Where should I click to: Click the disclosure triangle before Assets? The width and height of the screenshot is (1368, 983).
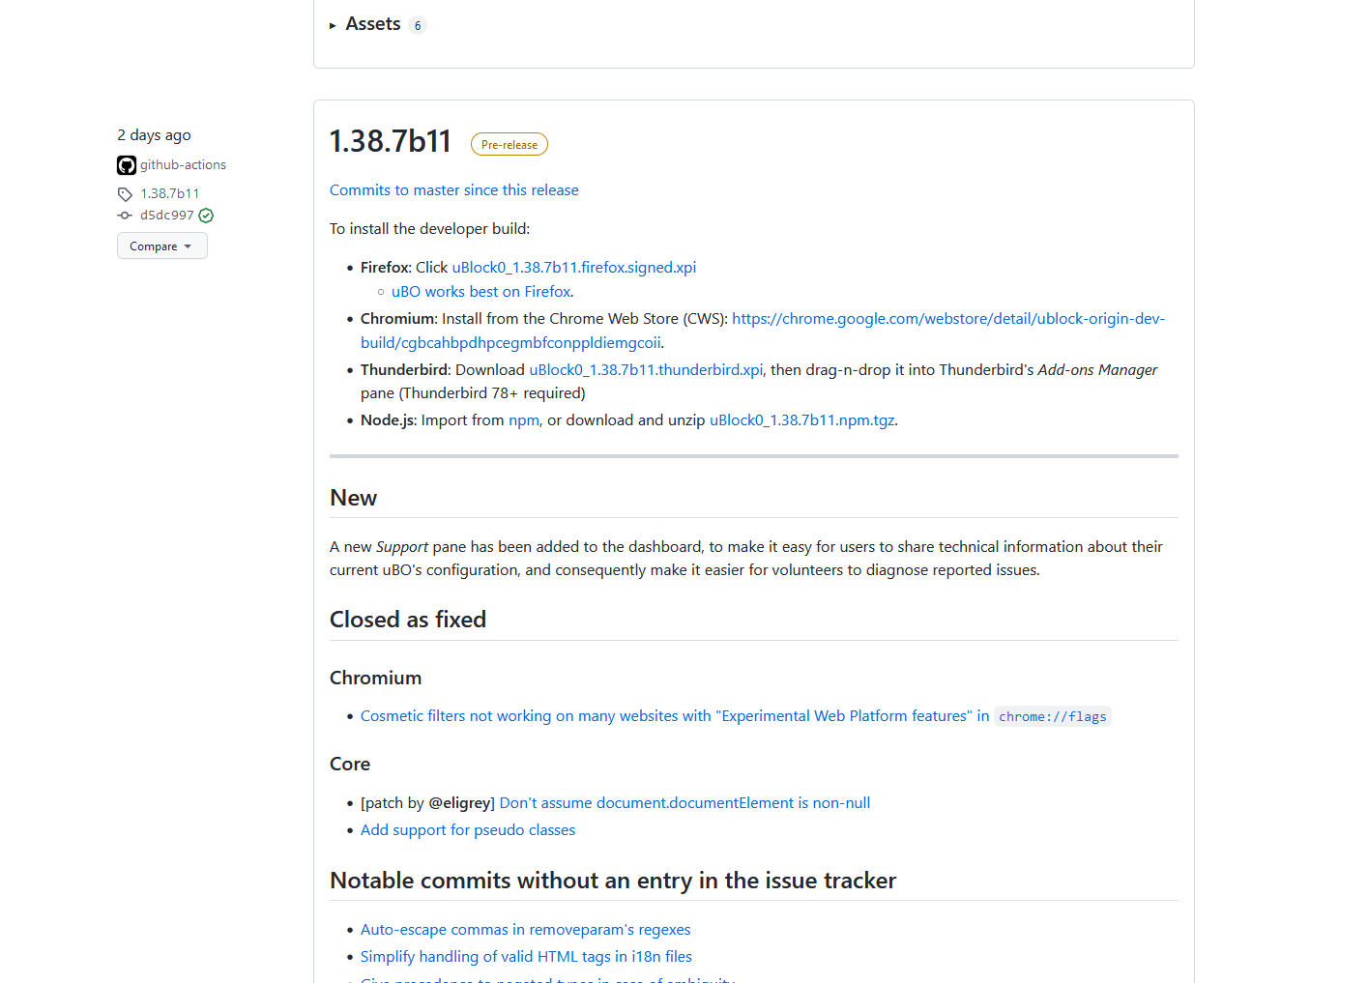point(333,24)
